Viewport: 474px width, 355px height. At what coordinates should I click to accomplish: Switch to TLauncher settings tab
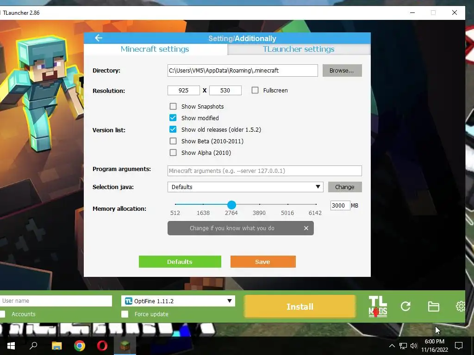coord(299,49)
